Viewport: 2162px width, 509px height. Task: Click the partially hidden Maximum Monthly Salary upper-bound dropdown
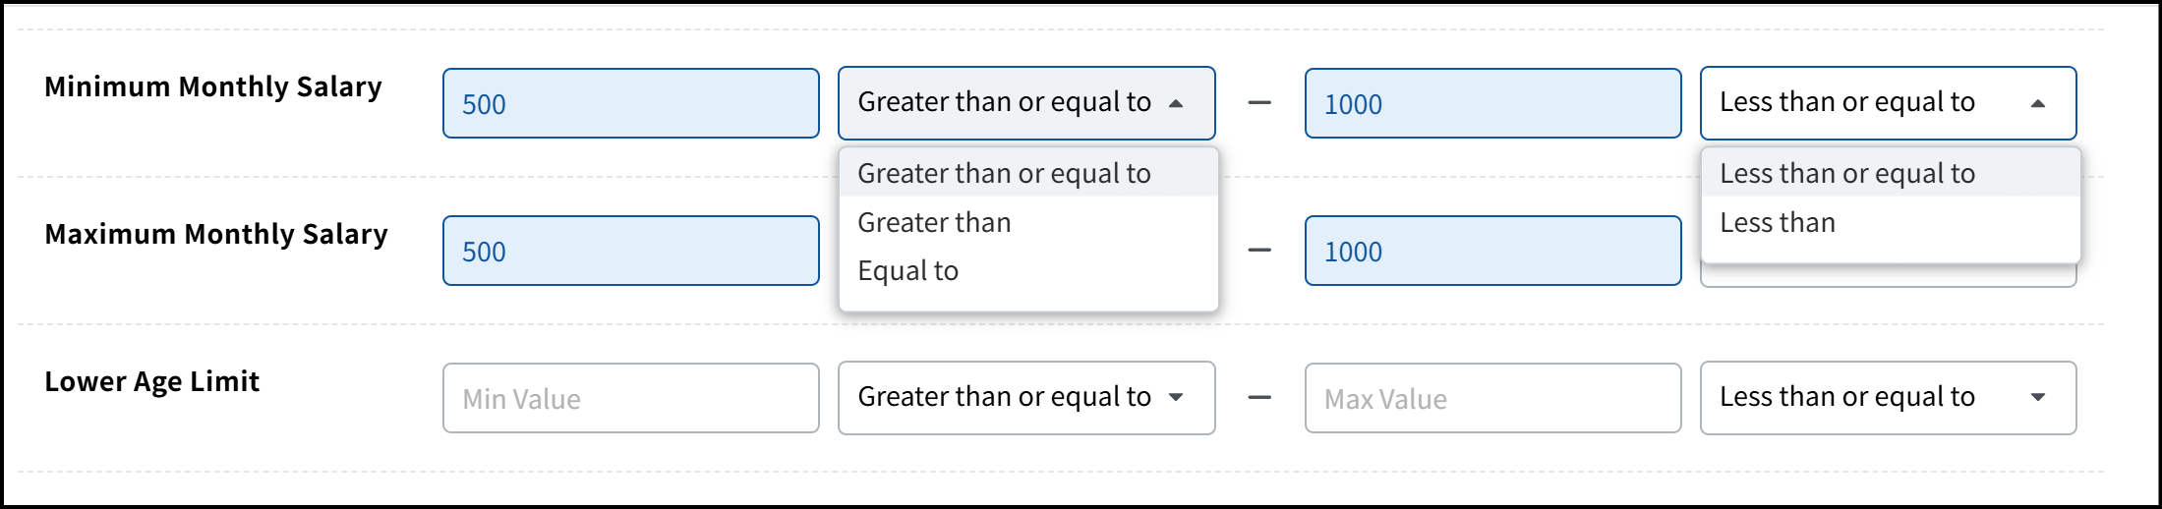(1888, 278)
